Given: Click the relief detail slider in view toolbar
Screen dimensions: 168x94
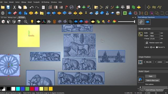Looking at the screenshot, I should point(126,22).
